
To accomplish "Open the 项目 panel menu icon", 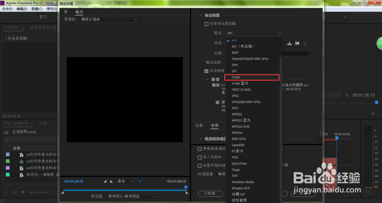I will click(31, 124).
